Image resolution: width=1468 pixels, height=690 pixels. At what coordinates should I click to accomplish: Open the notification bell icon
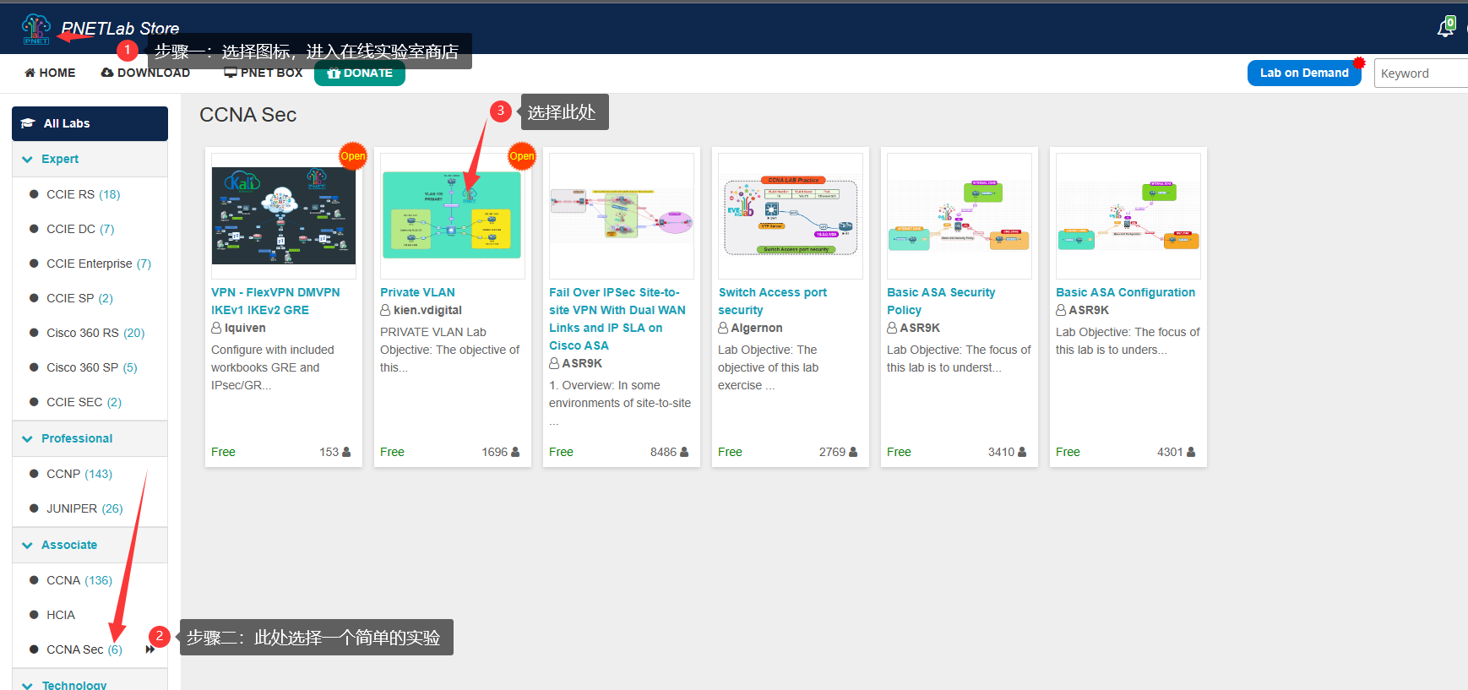pos(1445,28)
